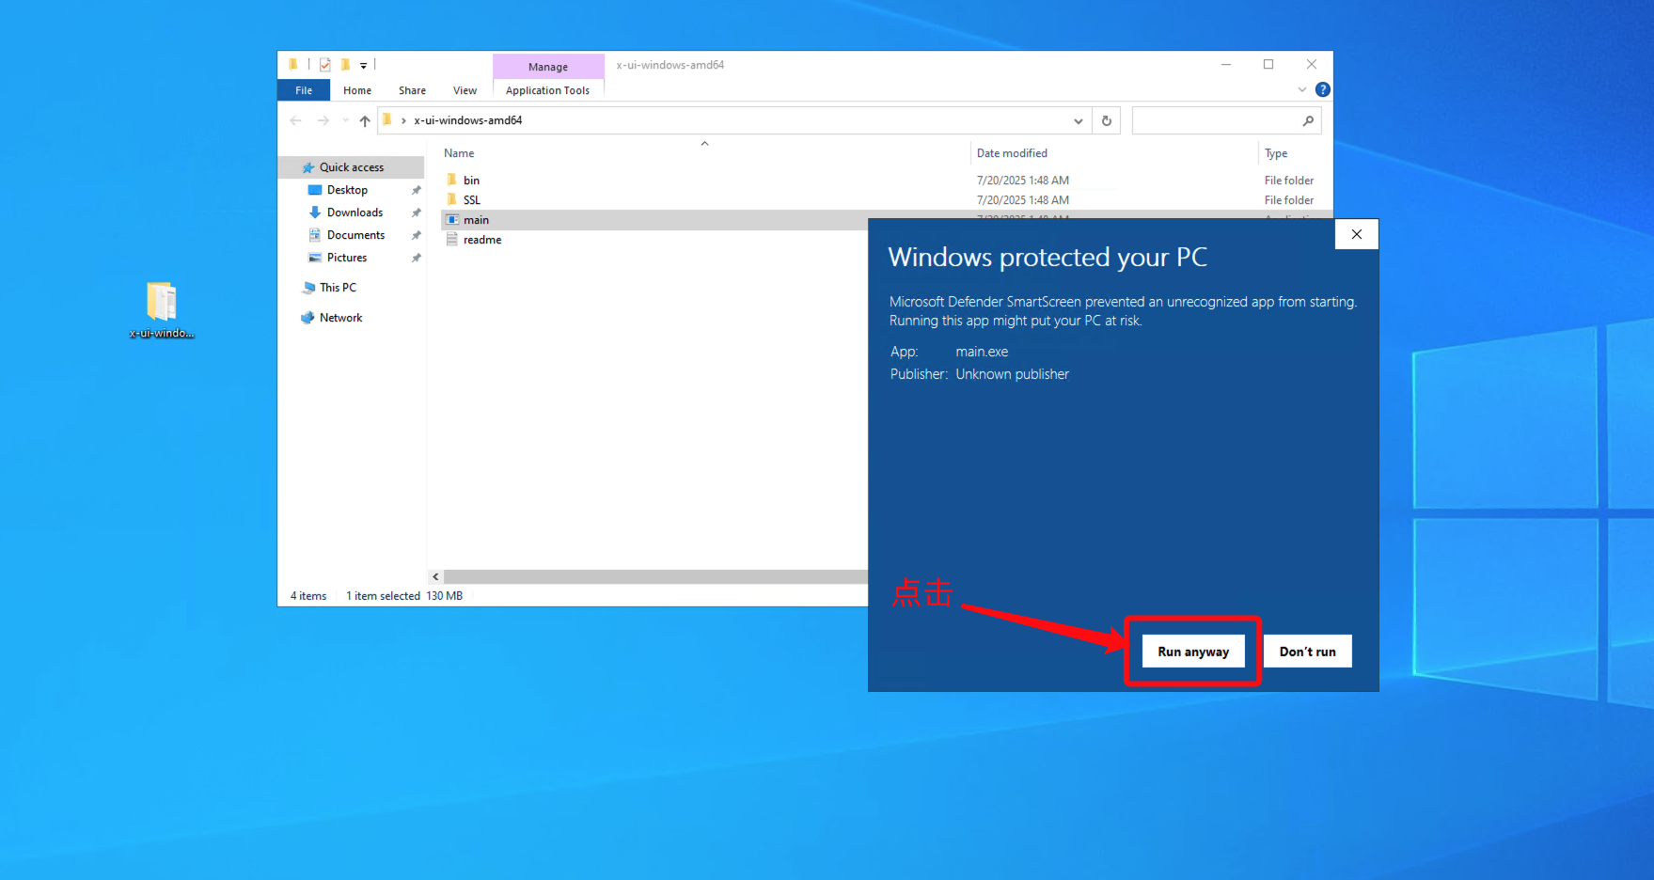Expand the address bar history dropdown
This screenshot has height=880, width=1654.
[1078, 120]
